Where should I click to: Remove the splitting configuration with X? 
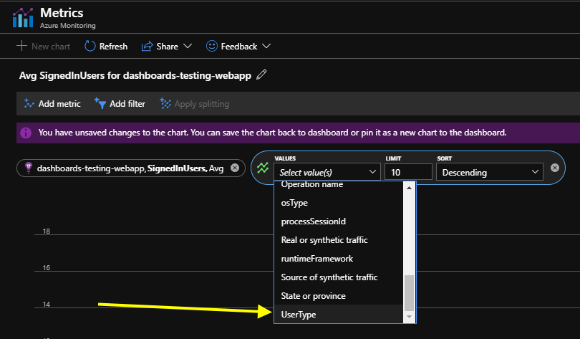click(x=554, y=168)
